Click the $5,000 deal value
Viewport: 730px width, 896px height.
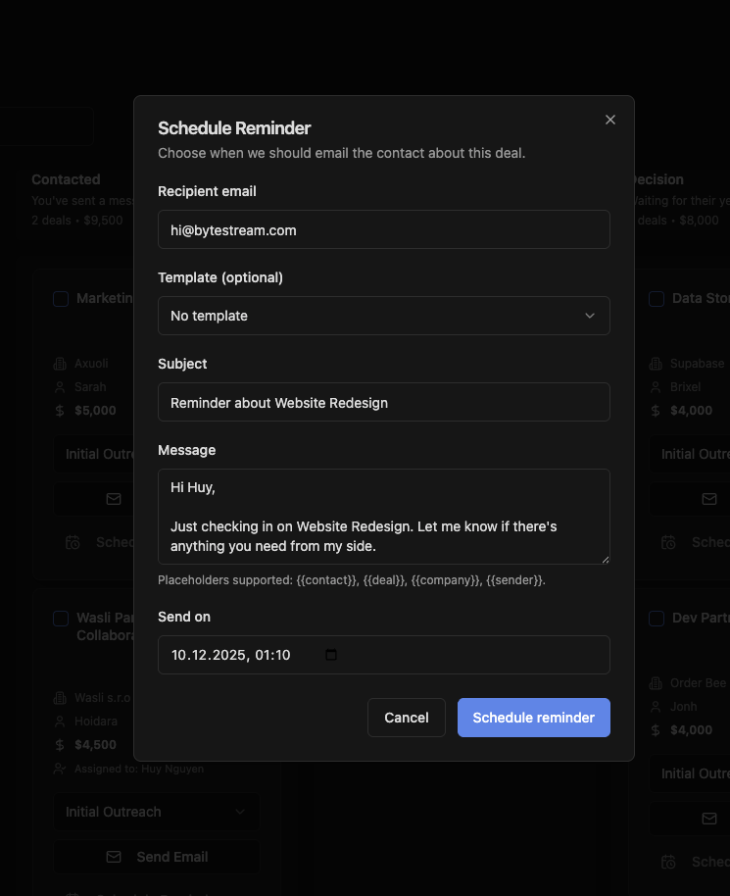95,411
